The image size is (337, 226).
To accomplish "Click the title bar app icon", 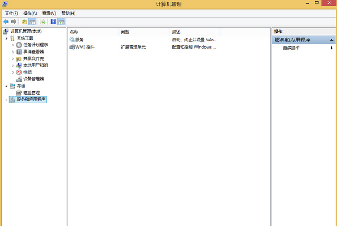I will (x=5, y=4).
